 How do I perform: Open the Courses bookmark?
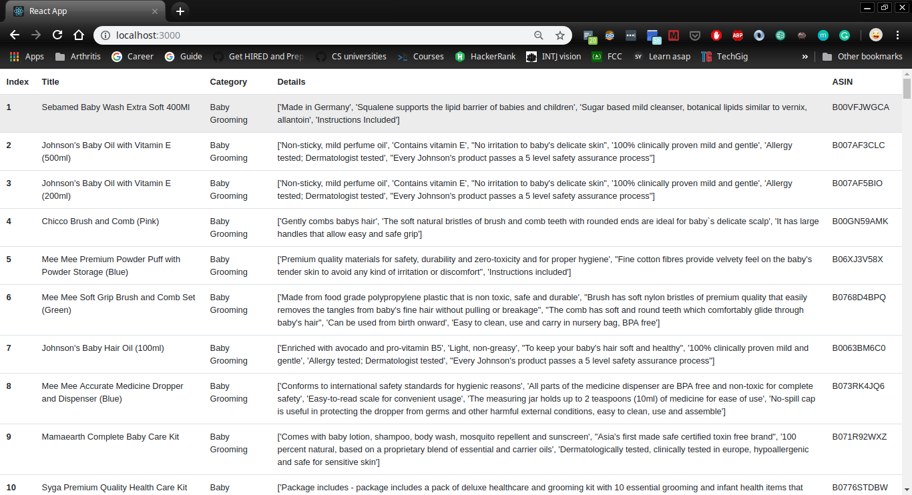(x=421, y=57)
